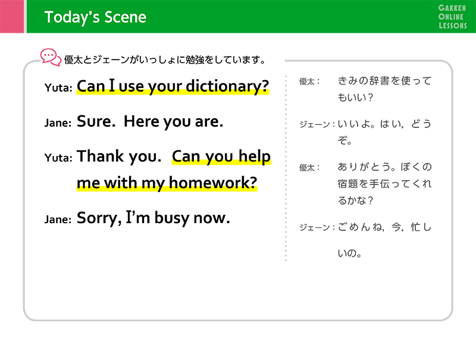Click the "Jane:" label before "Sure."
The height and width of the screenshot is (357, 476).
[x=58, y=123]
